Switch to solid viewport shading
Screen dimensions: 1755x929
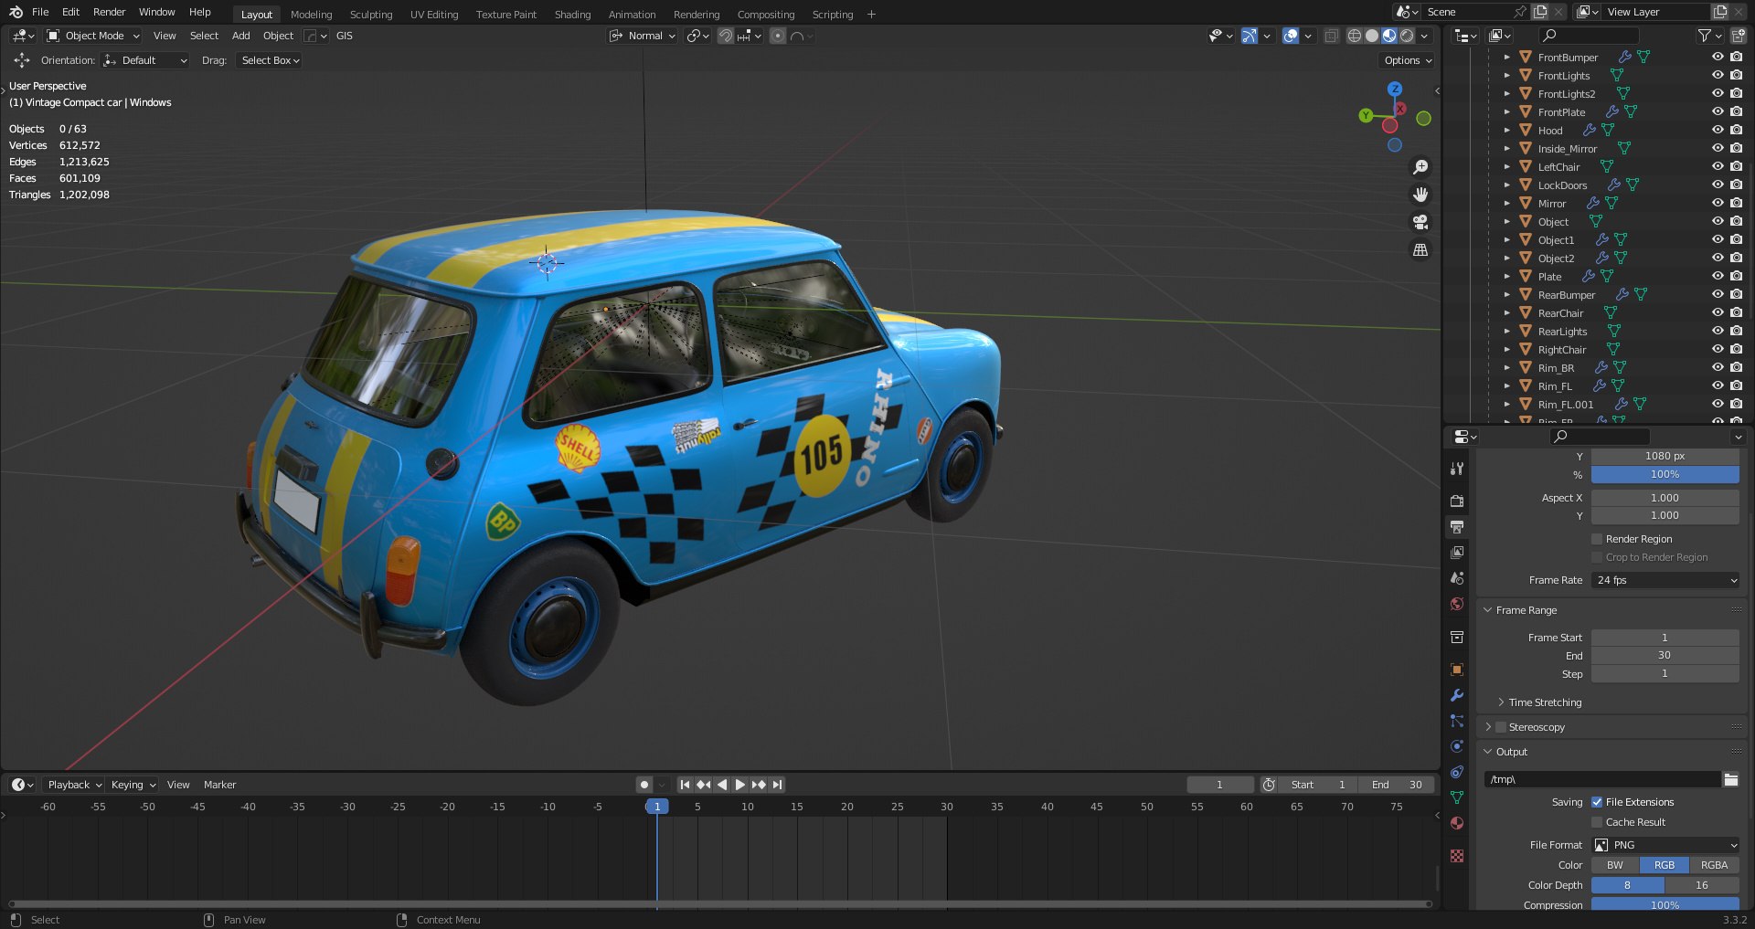pyautogui.click(x=1372, y=36)
